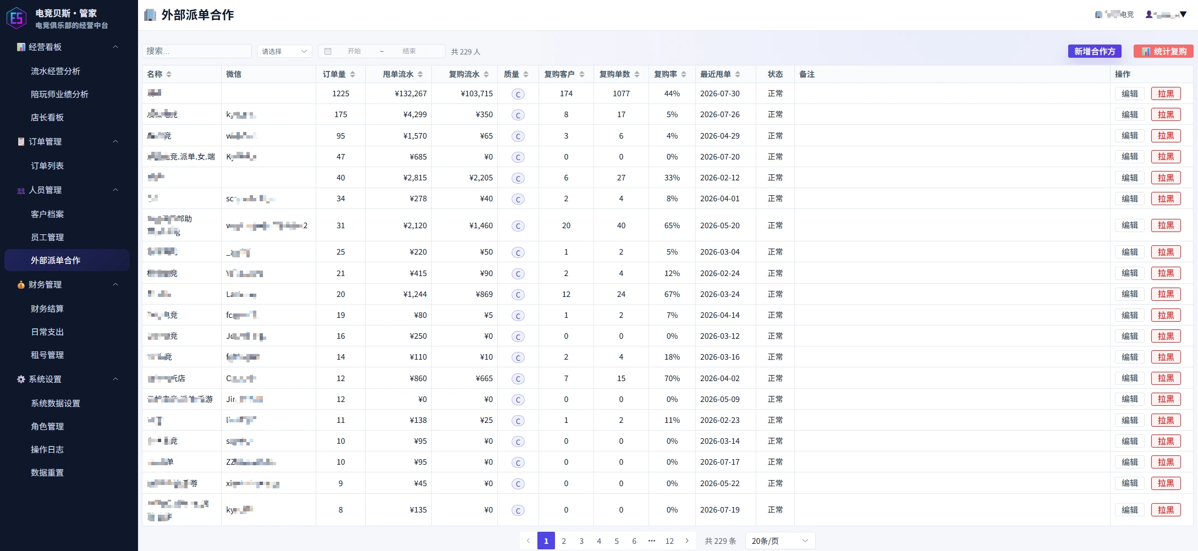
Task: Collapse the 经营看板 menu group
Action: 116,47
